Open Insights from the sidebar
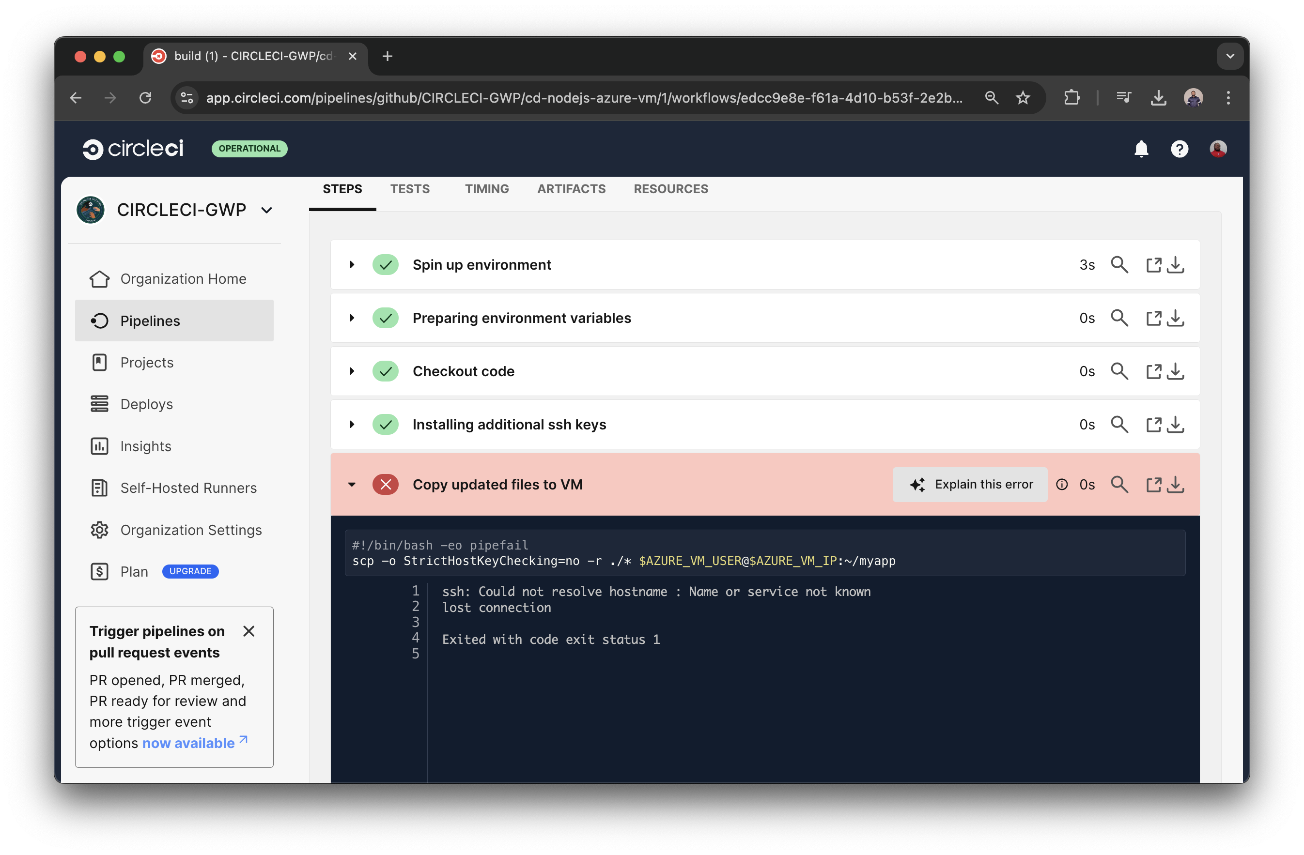 (145, 446)
